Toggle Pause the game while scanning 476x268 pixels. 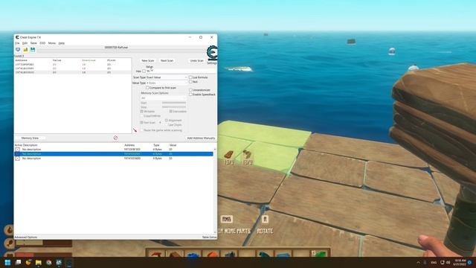[x=142, y=130]
